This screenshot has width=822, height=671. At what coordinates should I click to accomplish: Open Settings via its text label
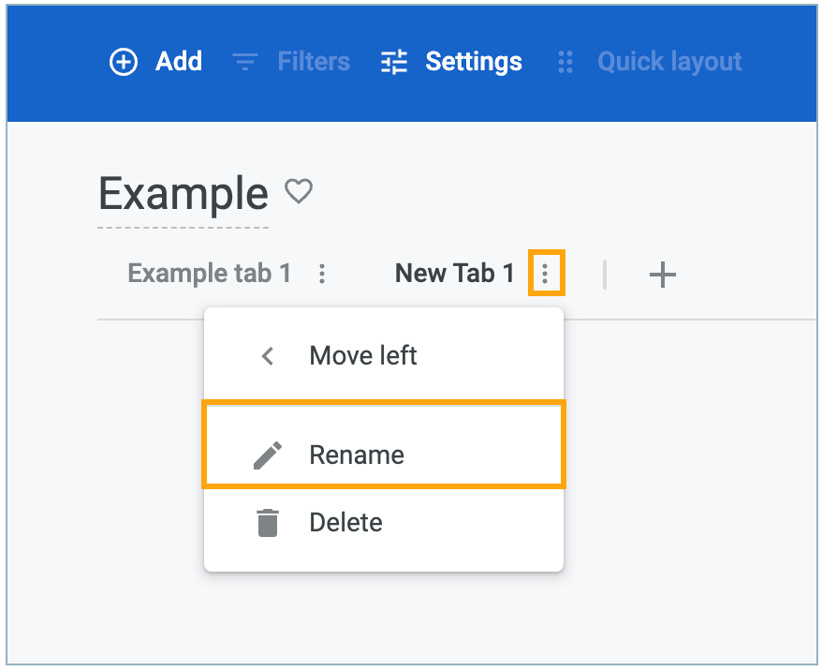(474, 63)
